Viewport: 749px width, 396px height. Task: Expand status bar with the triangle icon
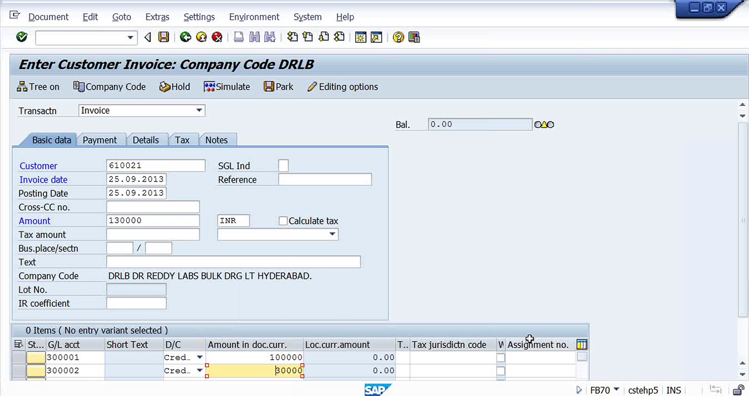click(579, 390)
